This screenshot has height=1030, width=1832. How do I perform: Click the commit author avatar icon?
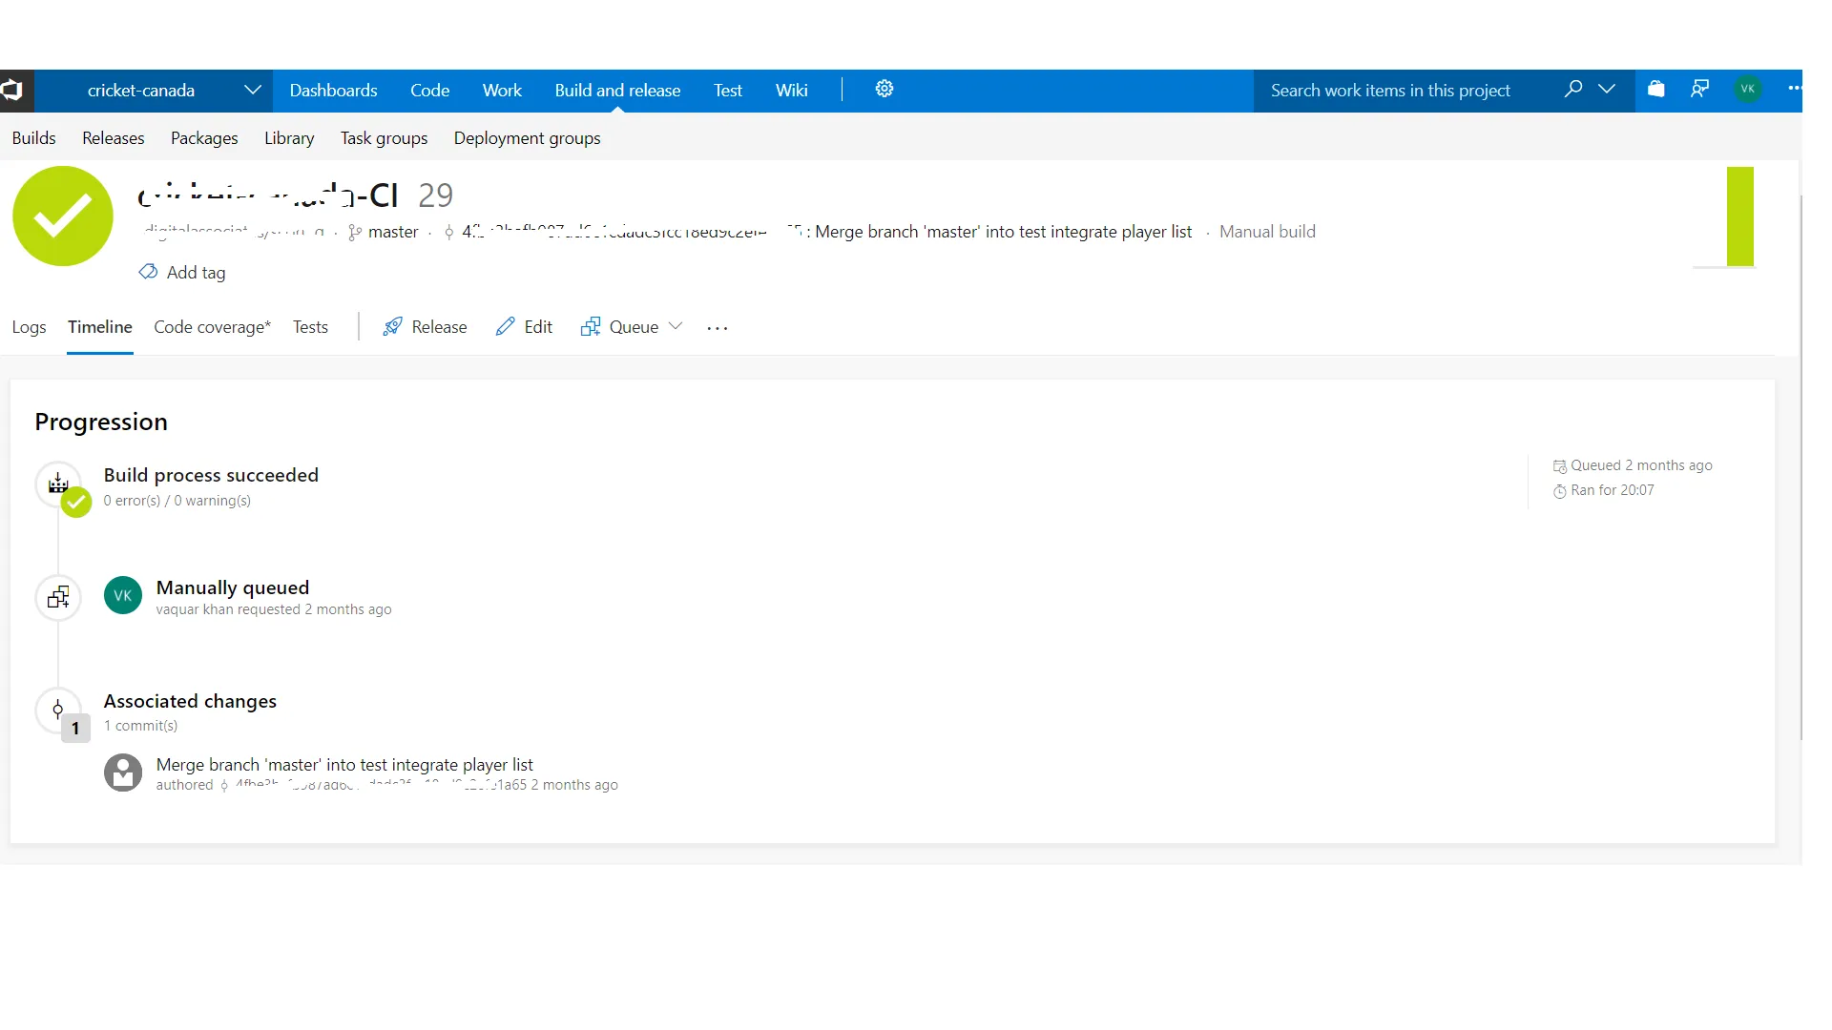(x=123, y=773)
